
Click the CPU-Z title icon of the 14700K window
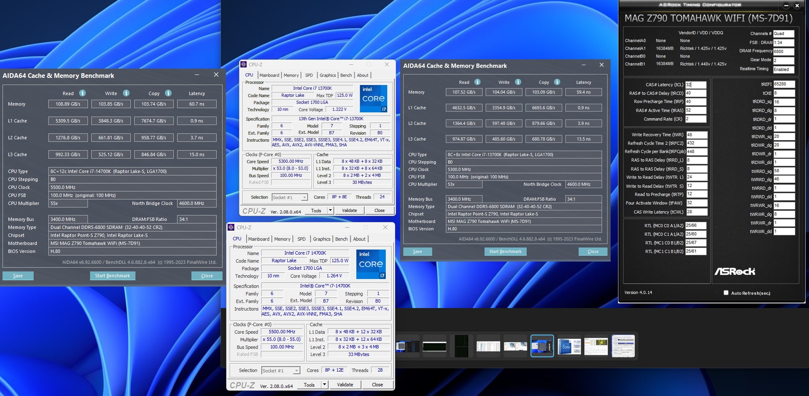click(x=231, y=227)
